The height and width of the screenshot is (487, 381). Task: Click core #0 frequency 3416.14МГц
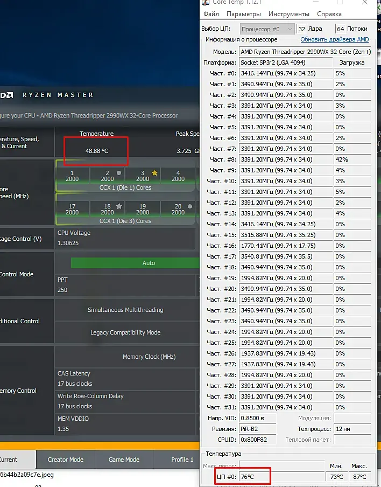tap(285, 73)
